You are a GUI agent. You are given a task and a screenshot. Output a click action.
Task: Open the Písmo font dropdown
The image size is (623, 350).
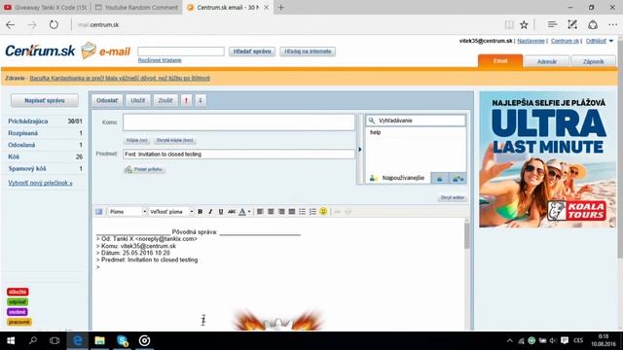(128, 212)
